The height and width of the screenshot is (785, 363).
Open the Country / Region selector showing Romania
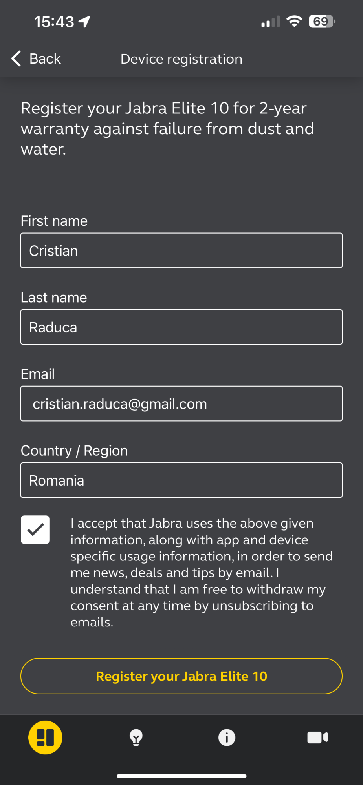(181, 480)
